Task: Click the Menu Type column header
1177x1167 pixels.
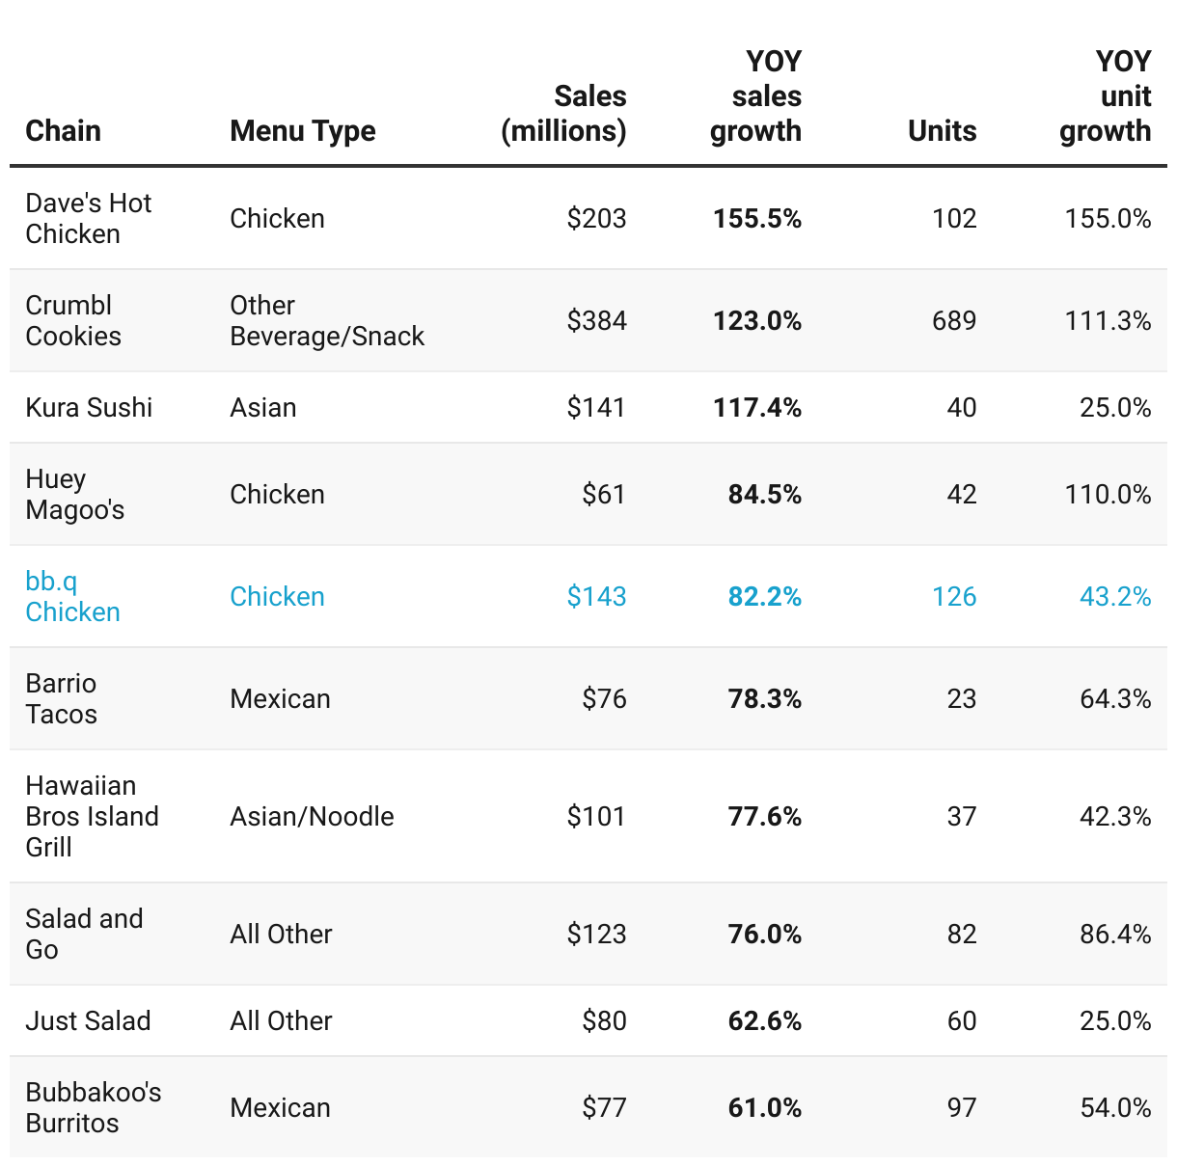Action: 302,130
